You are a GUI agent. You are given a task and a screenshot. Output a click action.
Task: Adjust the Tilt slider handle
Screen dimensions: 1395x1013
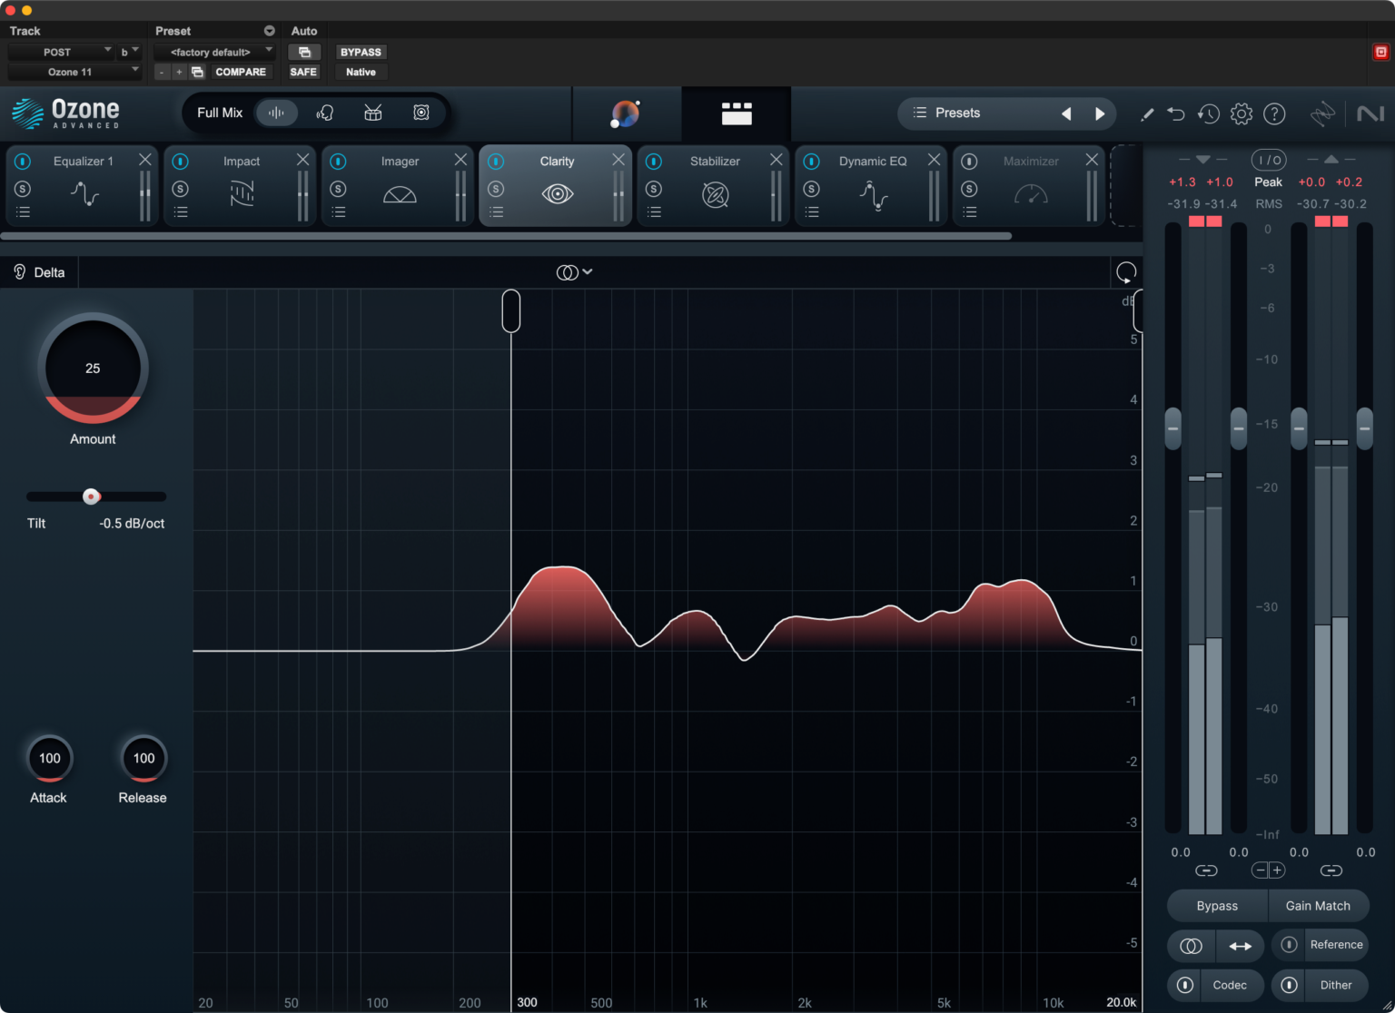[91, 497]
